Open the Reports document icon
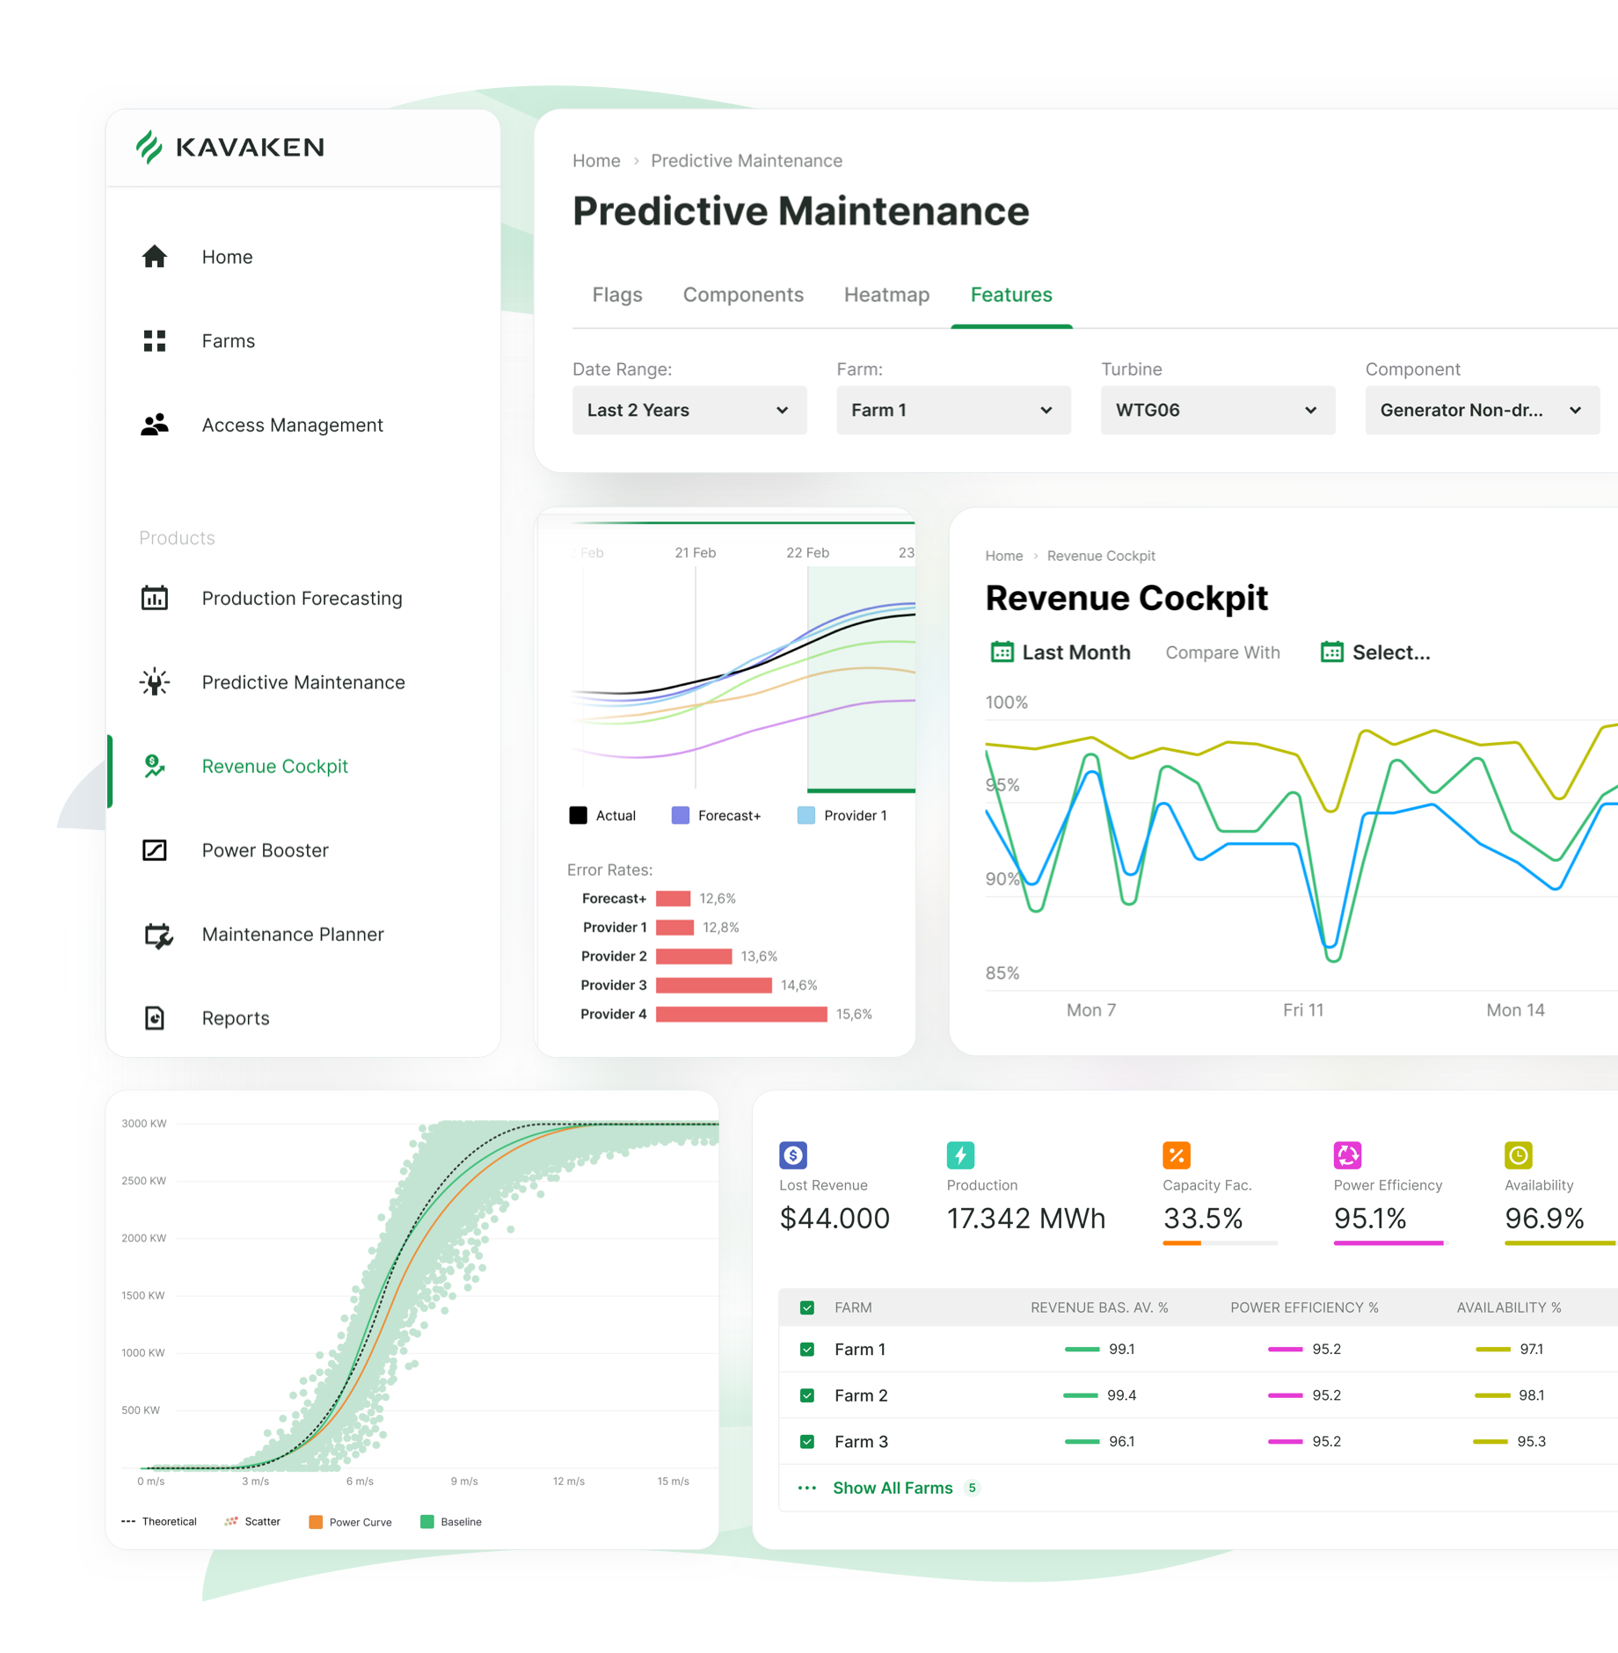1618x1653 pixels. click(x=155, y=1018)
